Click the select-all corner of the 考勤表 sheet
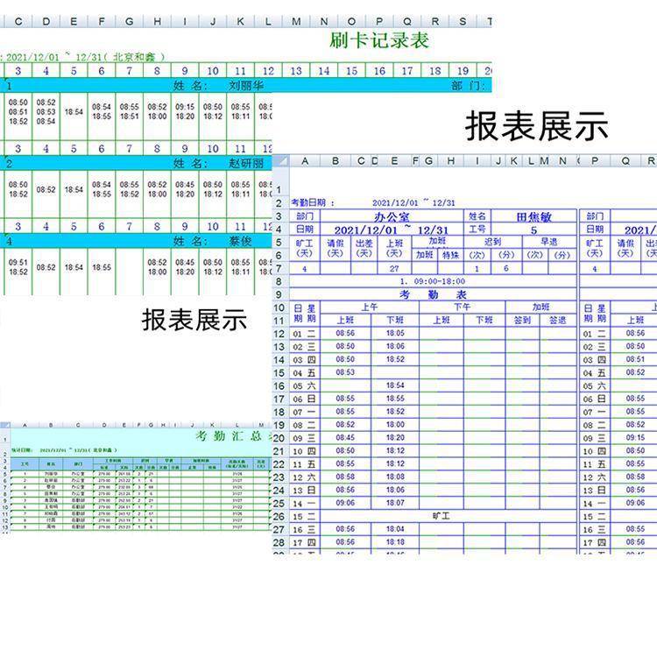This screenshot has height=657, width=657. (x=280, y=161)
